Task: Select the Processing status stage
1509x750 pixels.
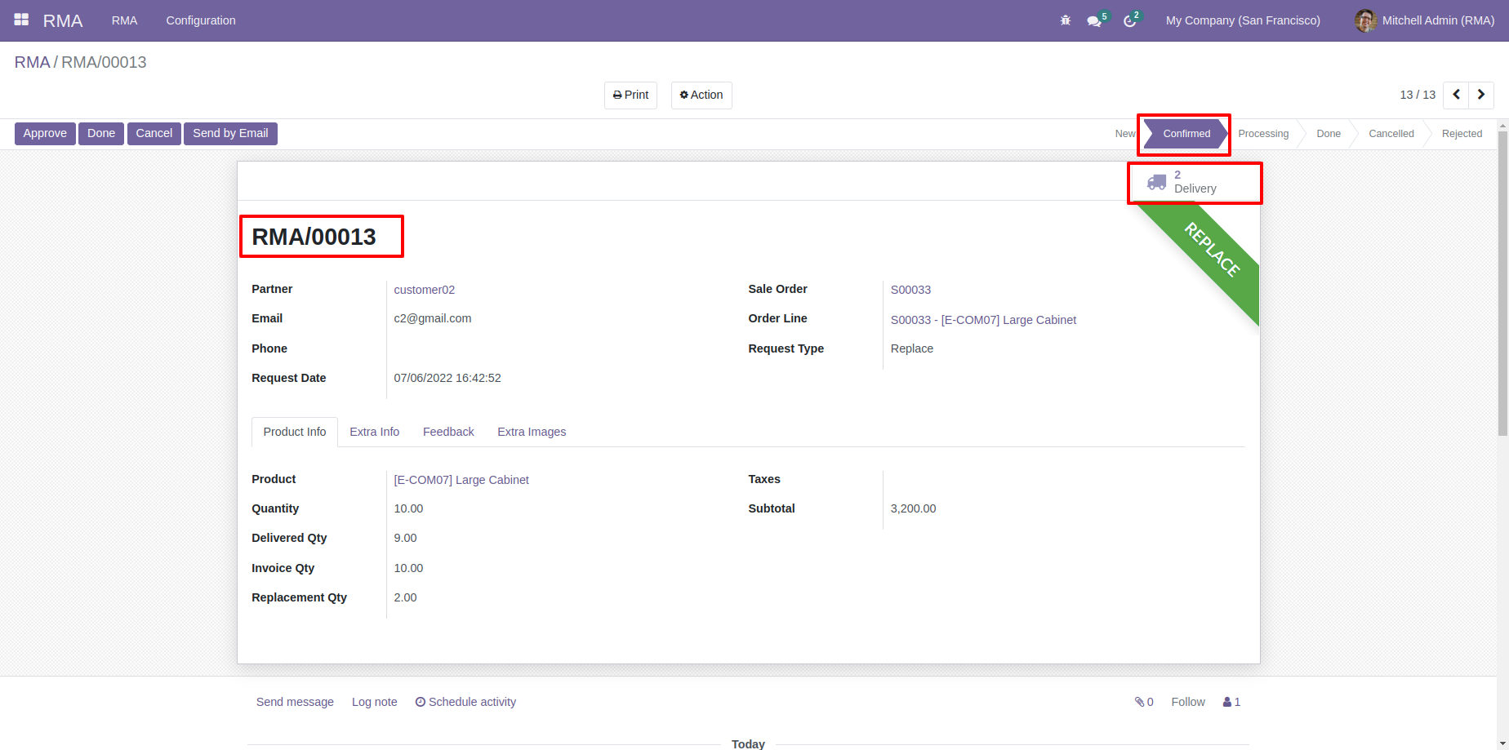Action: pyautogui.click(x=1263, y=134)
